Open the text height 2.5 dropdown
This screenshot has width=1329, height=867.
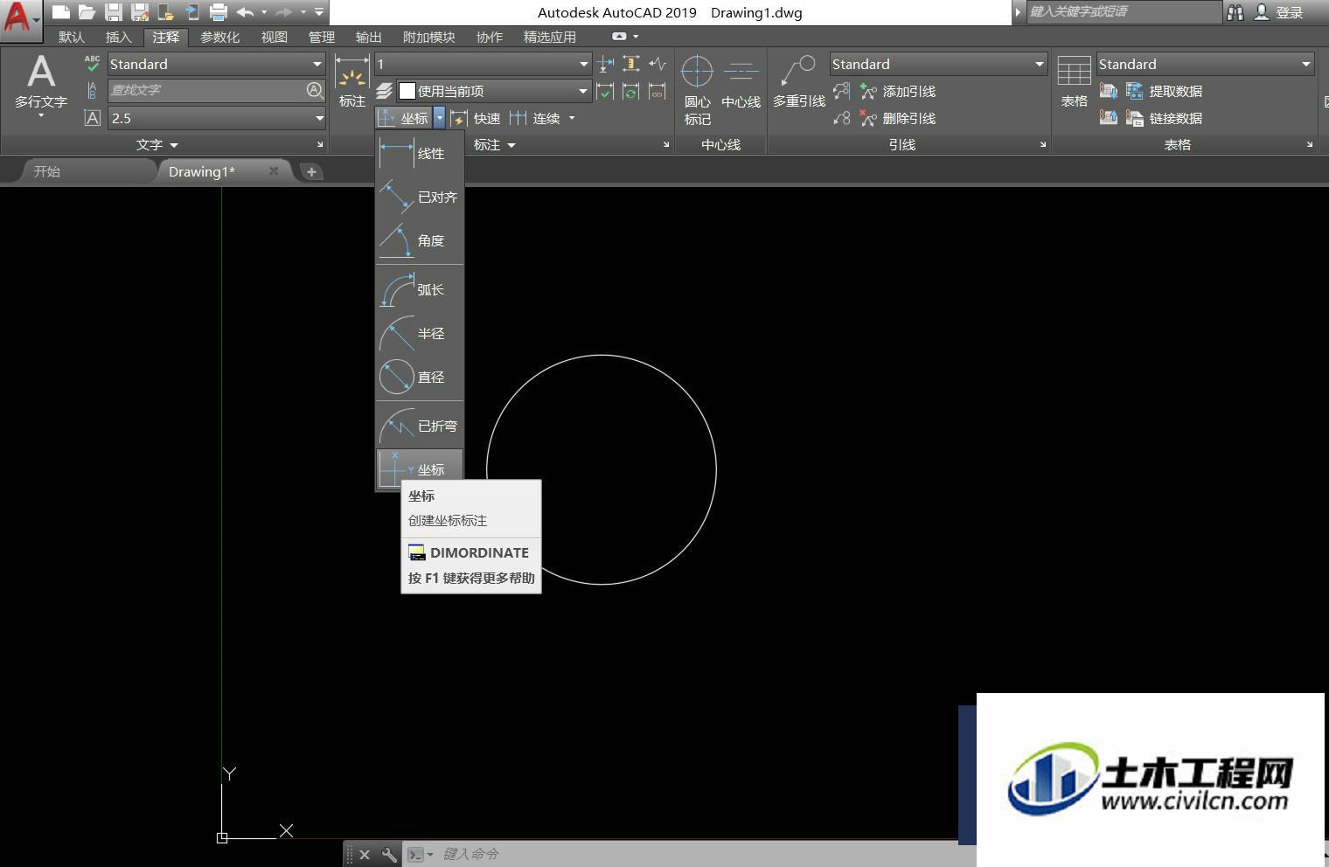216,118
